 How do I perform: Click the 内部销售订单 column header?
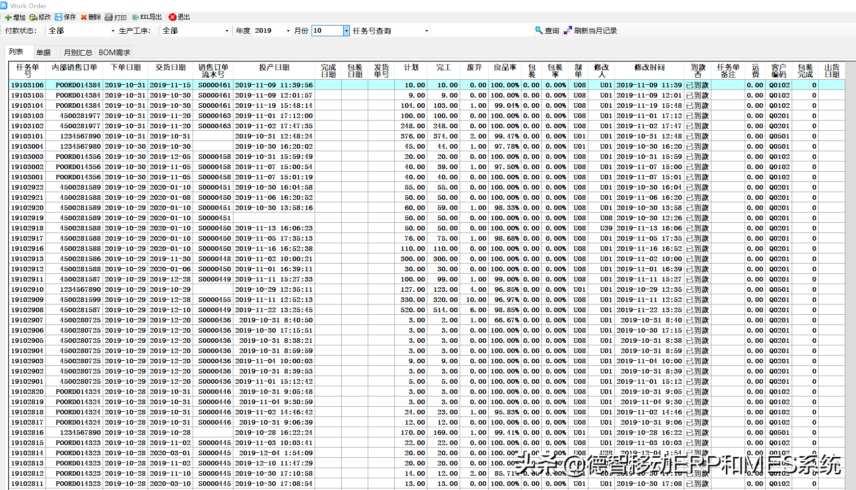[x=74, y=71]
